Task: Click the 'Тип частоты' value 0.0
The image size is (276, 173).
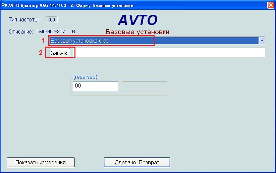Action: coord(52,20)
